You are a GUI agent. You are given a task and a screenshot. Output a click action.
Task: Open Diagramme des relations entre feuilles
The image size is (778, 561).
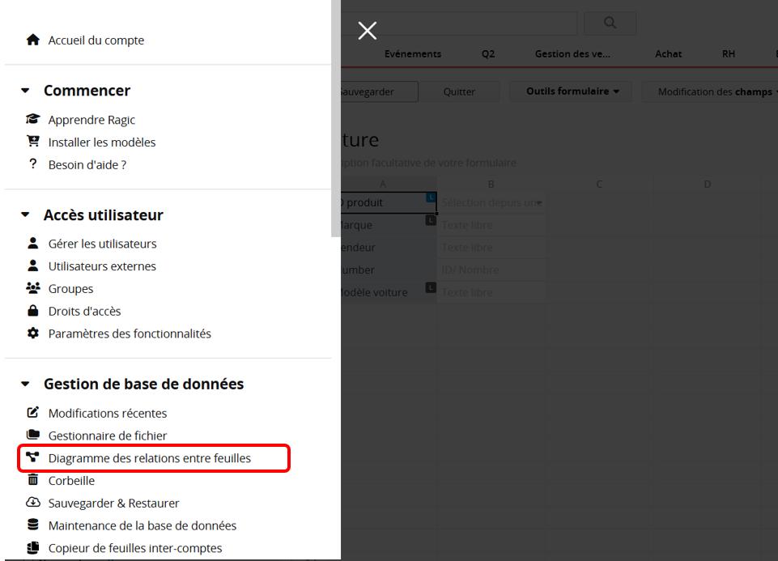tap(150, 458)
